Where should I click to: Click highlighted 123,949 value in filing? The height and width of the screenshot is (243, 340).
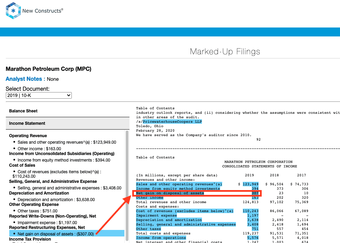click(x=251, y=184)
